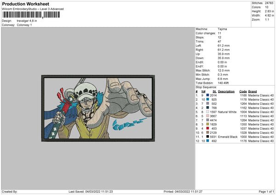Click the thread code '1037'

point(243,128)
